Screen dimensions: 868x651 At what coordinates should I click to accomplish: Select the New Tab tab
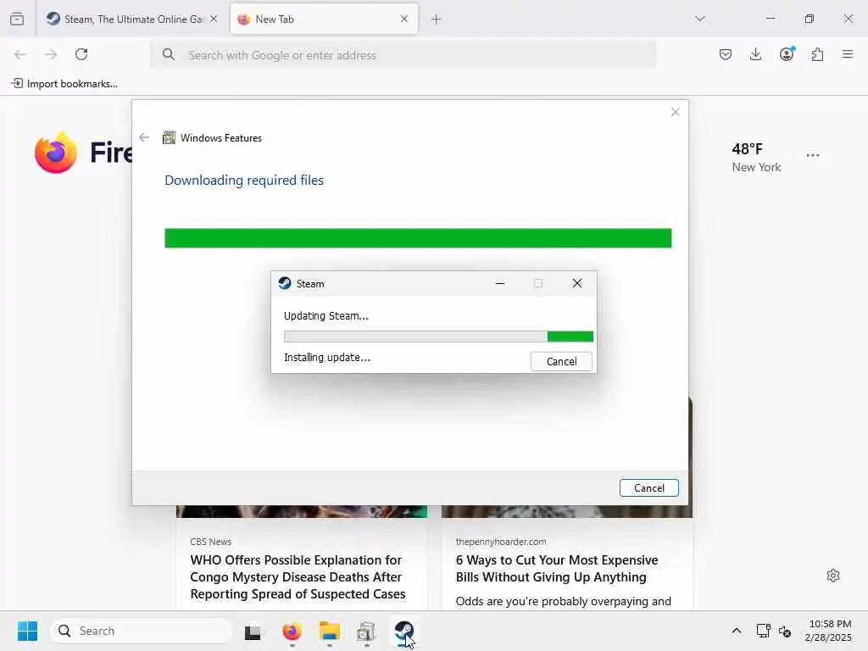324,19
